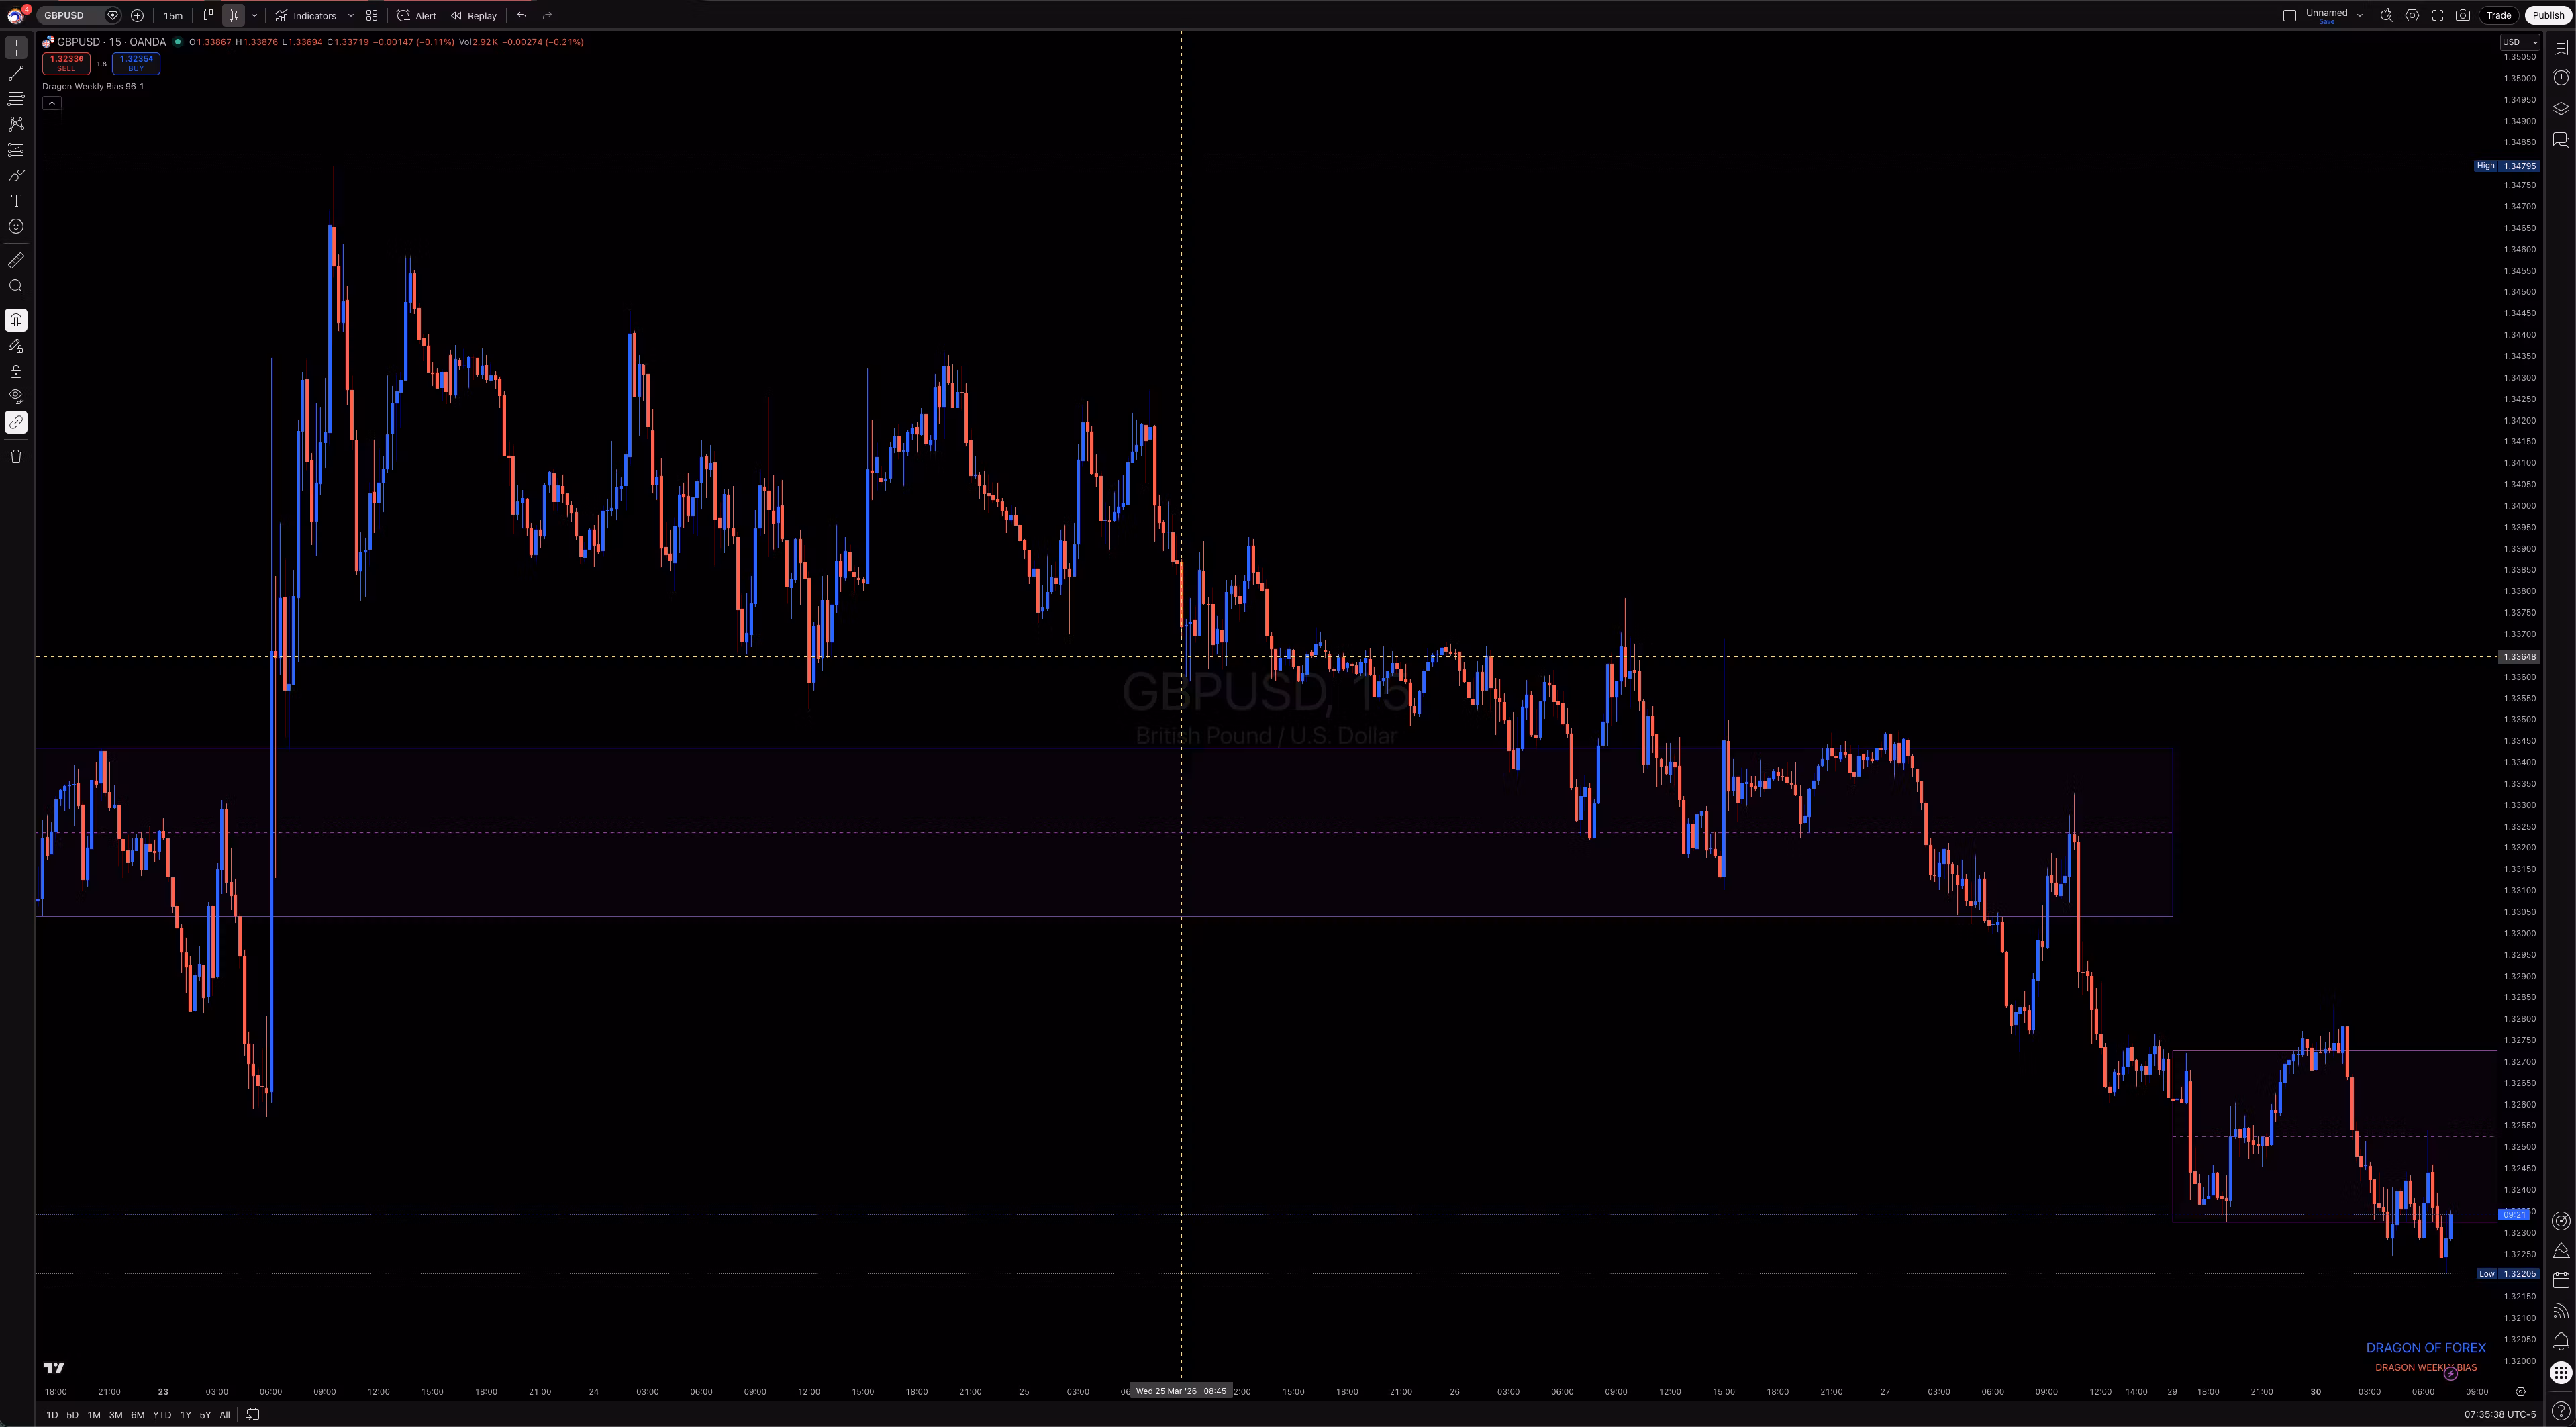Select the 1M date range tab
Viewport: 2576px width, 1427px height.
point(94,1414)
